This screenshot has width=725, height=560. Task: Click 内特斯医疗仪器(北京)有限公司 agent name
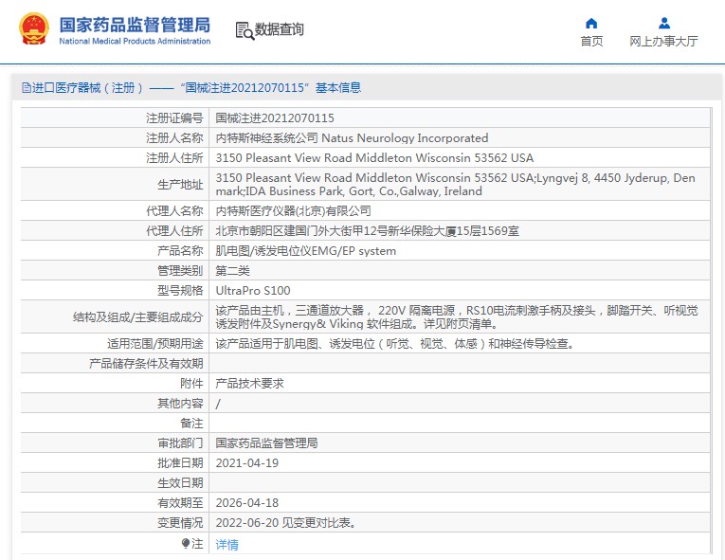pyautogui.click(x=293, y=211)
